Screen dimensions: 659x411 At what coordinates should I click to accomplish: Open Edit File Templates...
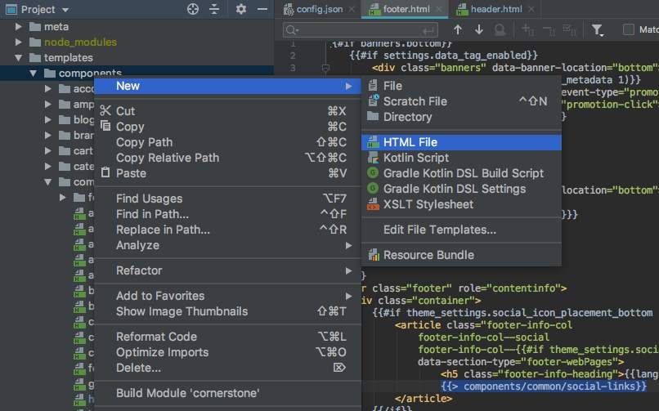click(461, 230)
